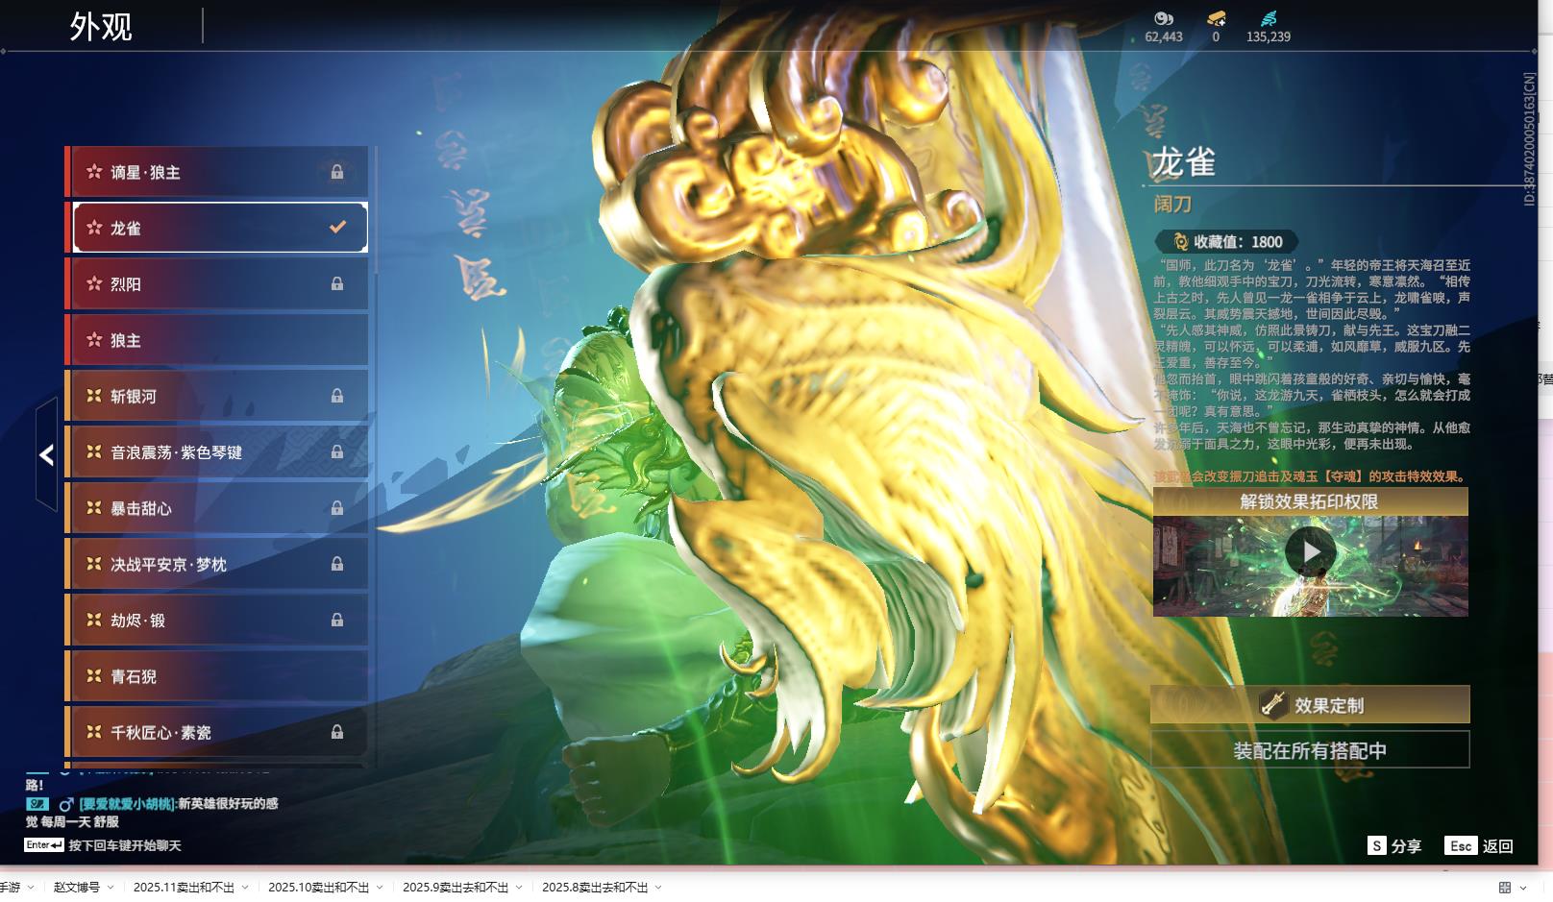1553x902 pixels.
Task: Collapse the side panel with left arrow
Action: (46, 454)
